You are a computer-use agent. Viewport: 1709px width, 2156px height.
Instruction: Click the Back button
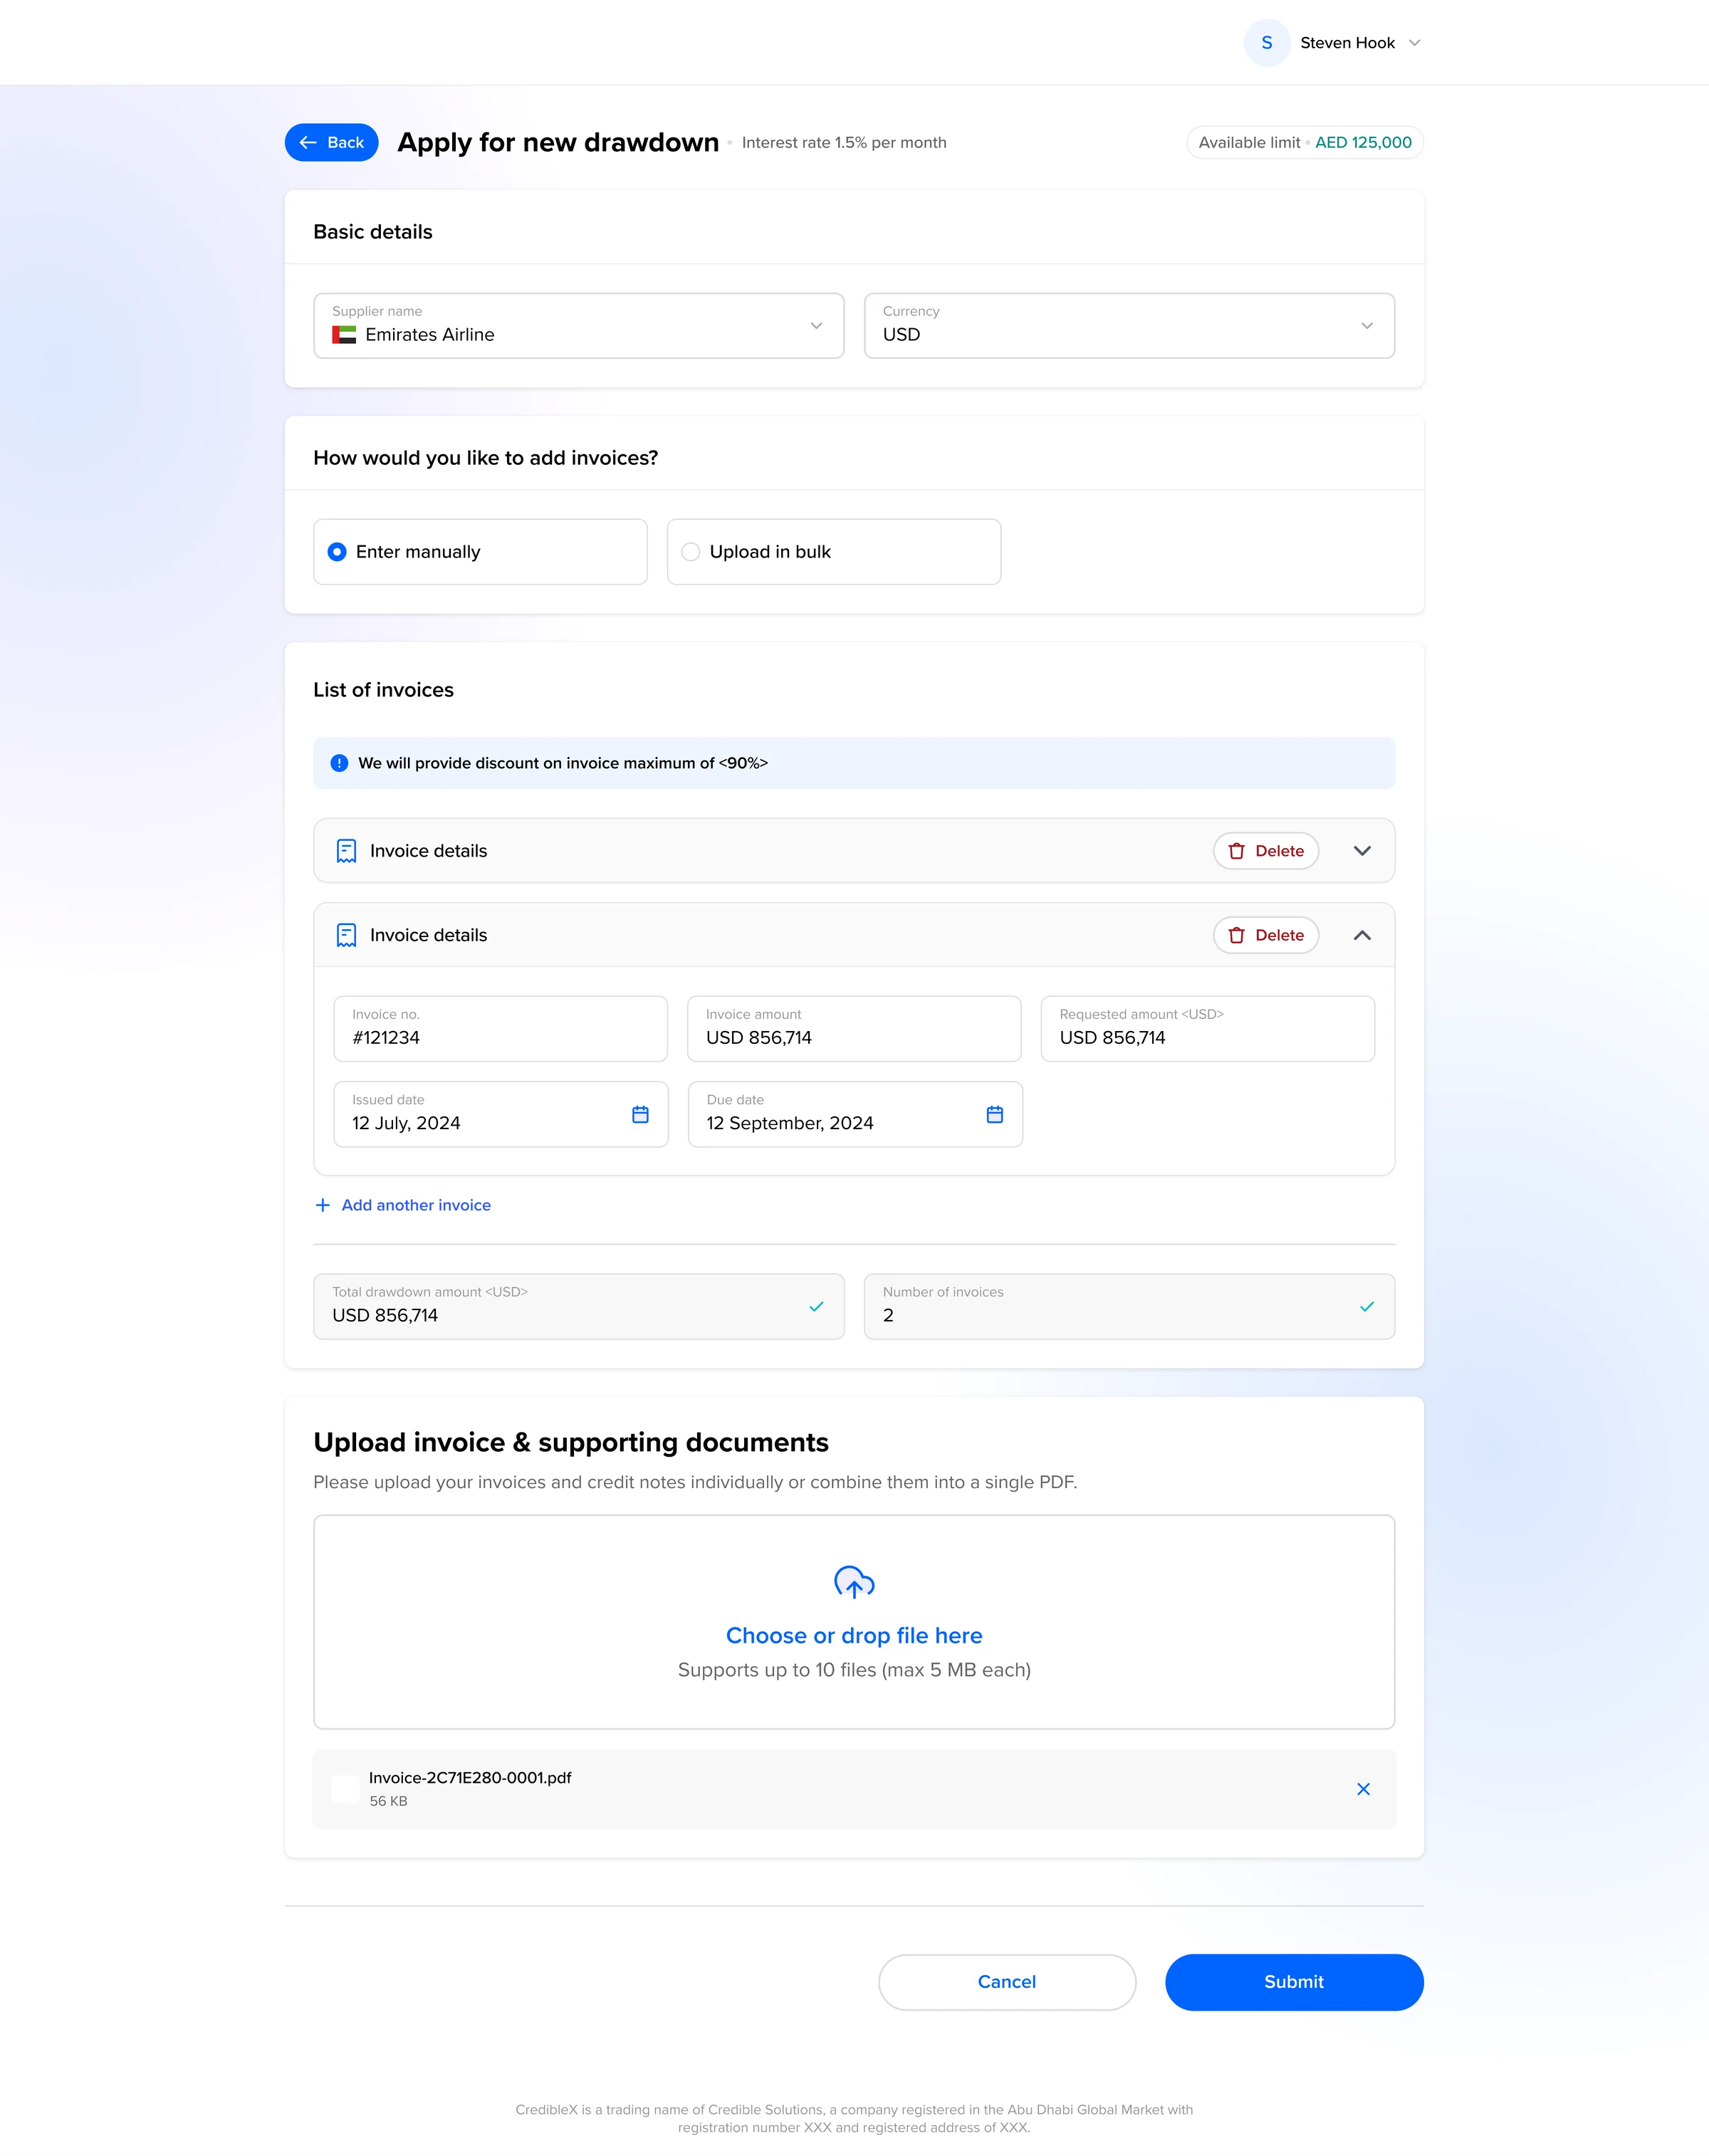(331, 142)
